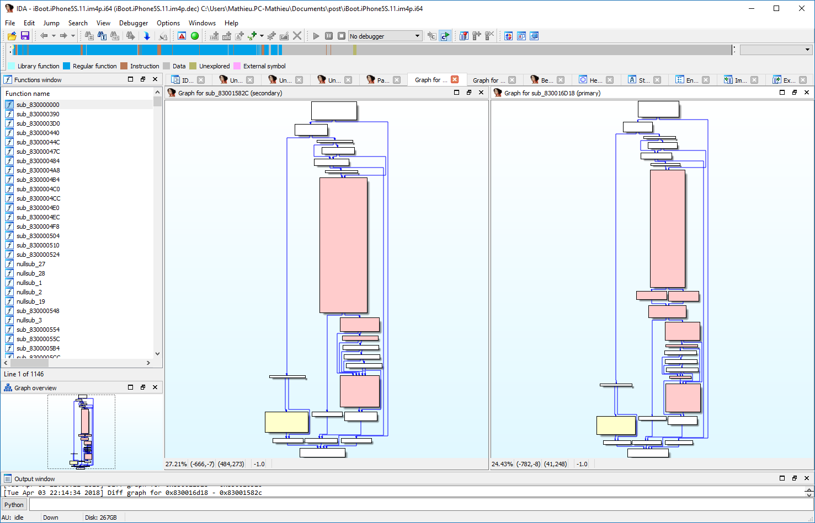Click the breakpoint list toolbar icon
This screenshot has height=523, width=815.
pos(464,36)
